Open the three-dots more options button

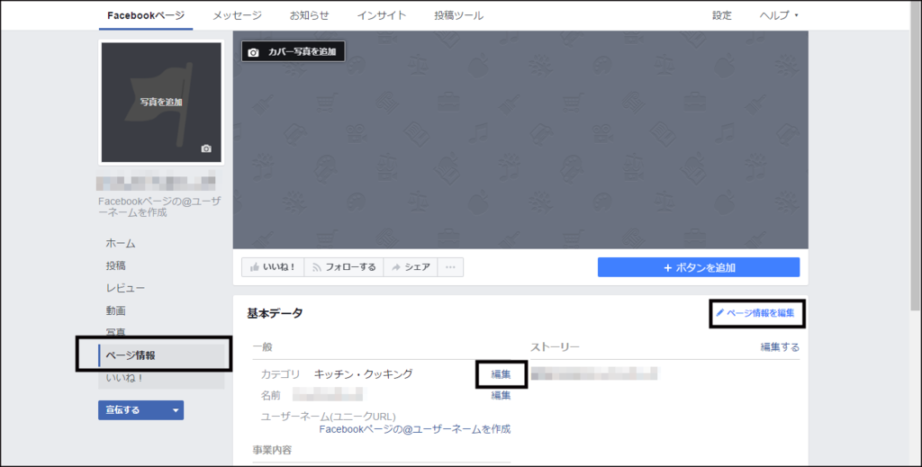450,267
